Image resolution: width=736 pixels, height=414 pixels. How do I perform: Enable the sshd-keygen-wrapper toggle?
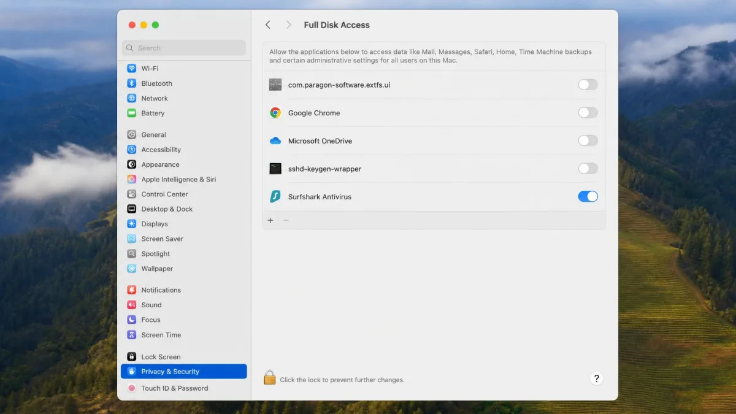coord(588,169)
